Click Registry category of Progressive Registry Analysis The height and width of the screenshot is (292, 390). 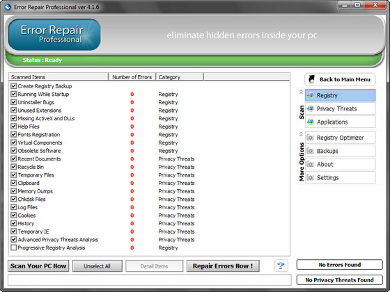click(168, 248)
